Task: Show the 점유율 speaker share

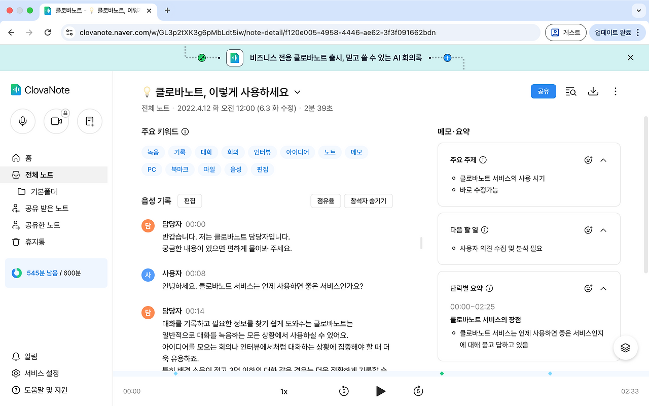Action: tap(326, 201)
